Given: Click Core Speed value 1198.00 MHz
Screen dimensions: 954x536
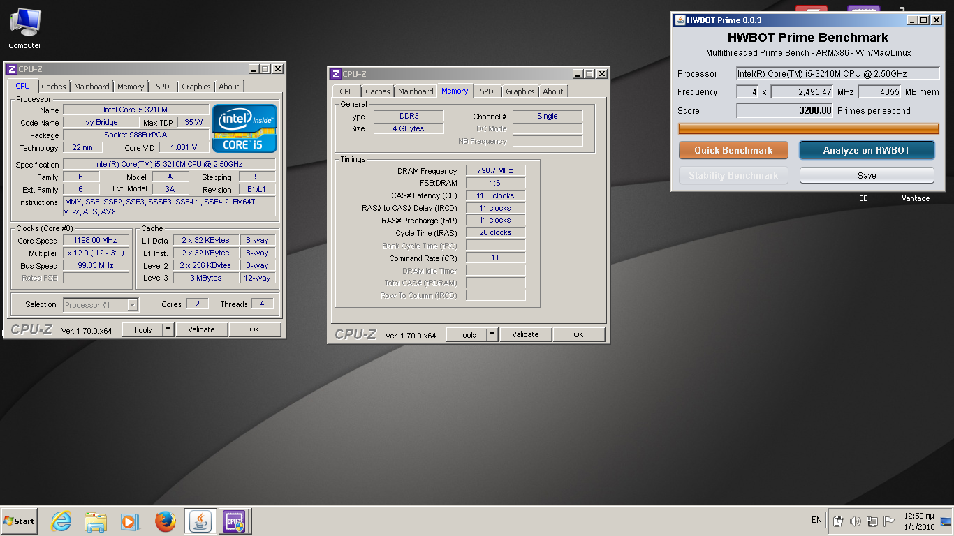Looking at the screenshot, I should [96, 240].
